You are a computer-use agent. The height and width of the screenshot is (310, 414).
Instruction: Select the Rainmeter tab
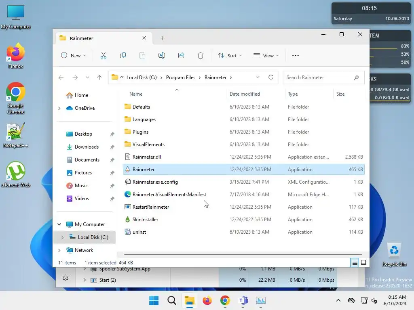[103, 38]
